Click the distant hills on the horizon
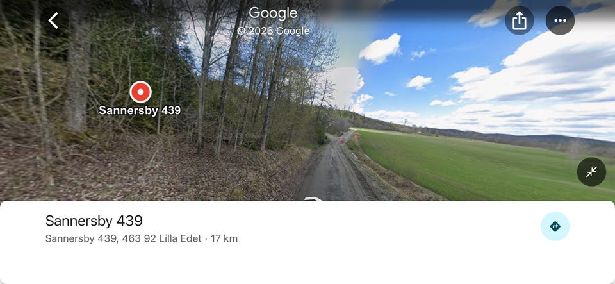Viewport: 615px width, 284px height. [x=510, y=137]
